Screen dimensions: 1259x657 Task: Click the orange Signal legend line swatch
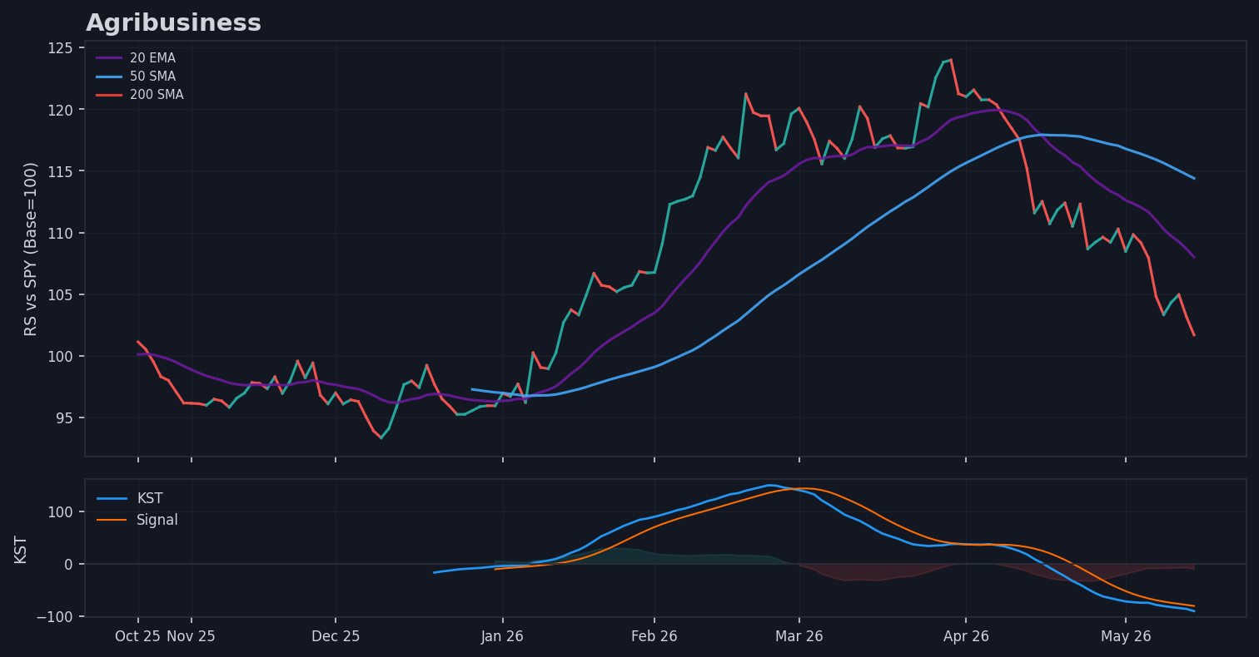(x=112, y=521)
